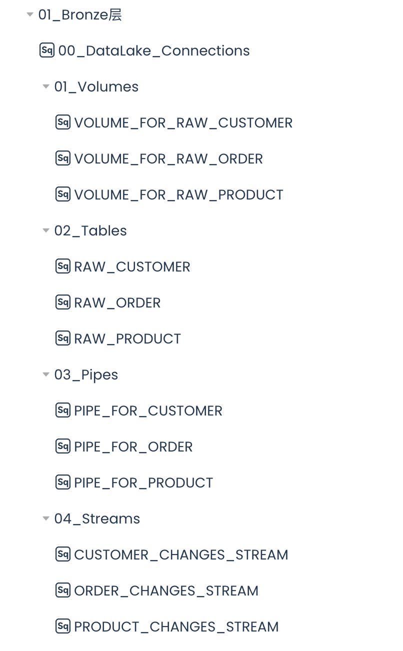Click the SQL icon next to CUSTOMER_CHANGES_STREAM

(62, 554)
